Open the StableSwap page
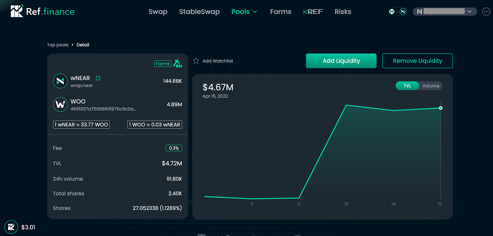The image size is (493, 236). (x=199, y=12)
